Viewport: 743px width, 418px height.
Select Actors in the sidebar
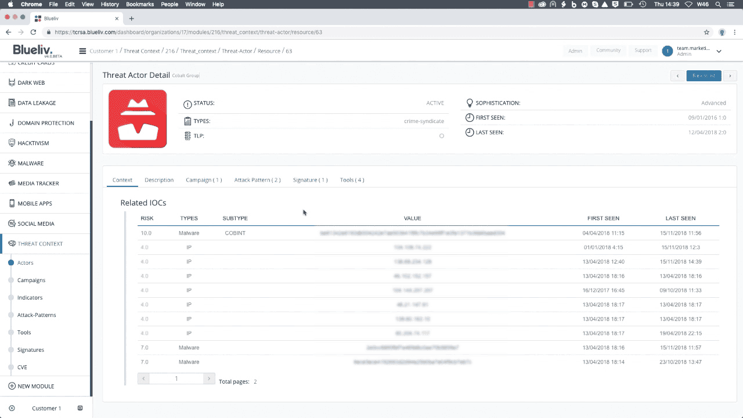coord(25,262)
